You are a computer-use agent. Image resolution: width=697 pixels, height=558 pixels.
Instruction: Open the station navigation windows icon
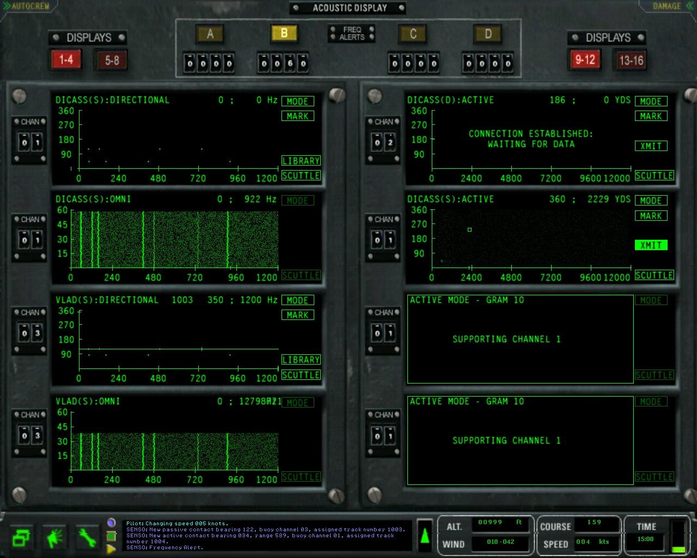click(x=21, y=538)
